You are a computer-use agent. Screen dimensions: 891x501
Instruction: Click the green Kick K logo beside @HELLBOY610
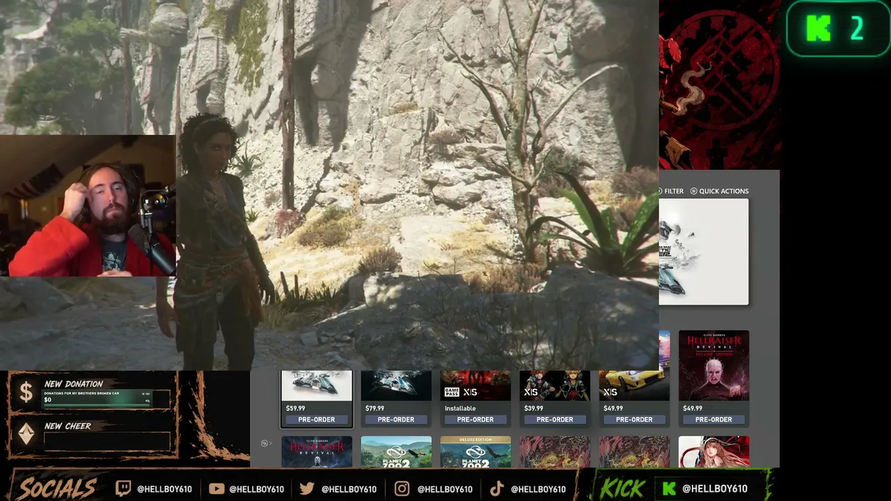click(669, 488)
